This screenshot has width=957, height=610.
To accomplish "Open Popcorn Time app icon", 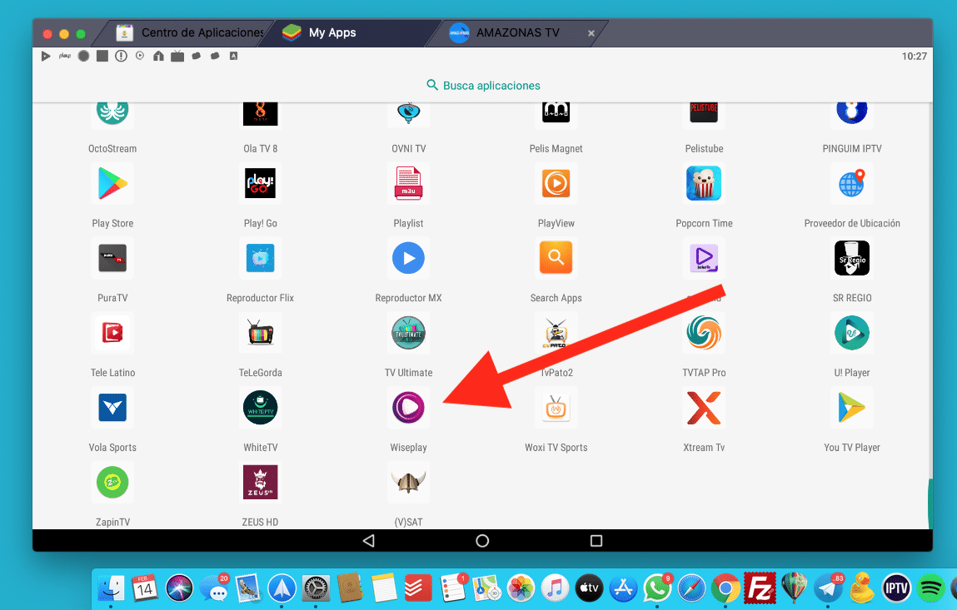I will pyautogui.click(x=704, y=184).
